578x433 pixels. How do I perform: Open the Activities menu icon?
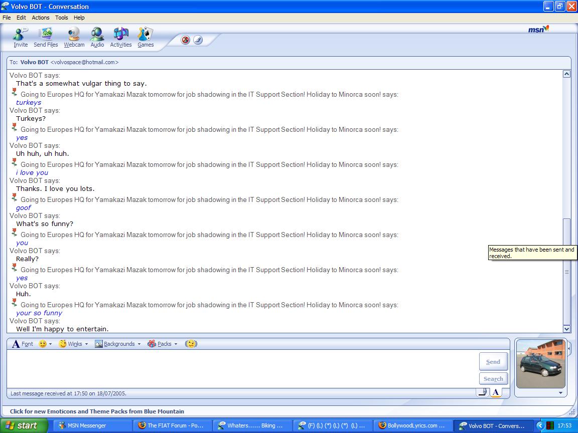[x=121, y=37]
